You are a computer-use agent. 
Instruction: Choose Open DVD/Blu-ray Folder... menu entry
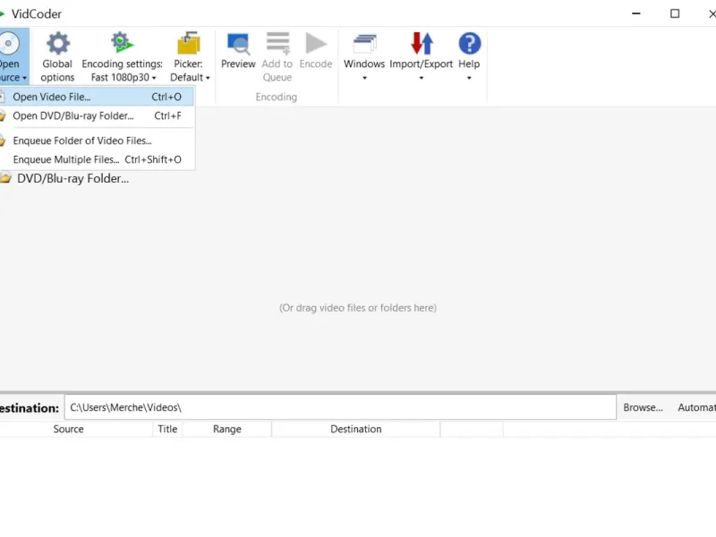(x=97, y=116)
